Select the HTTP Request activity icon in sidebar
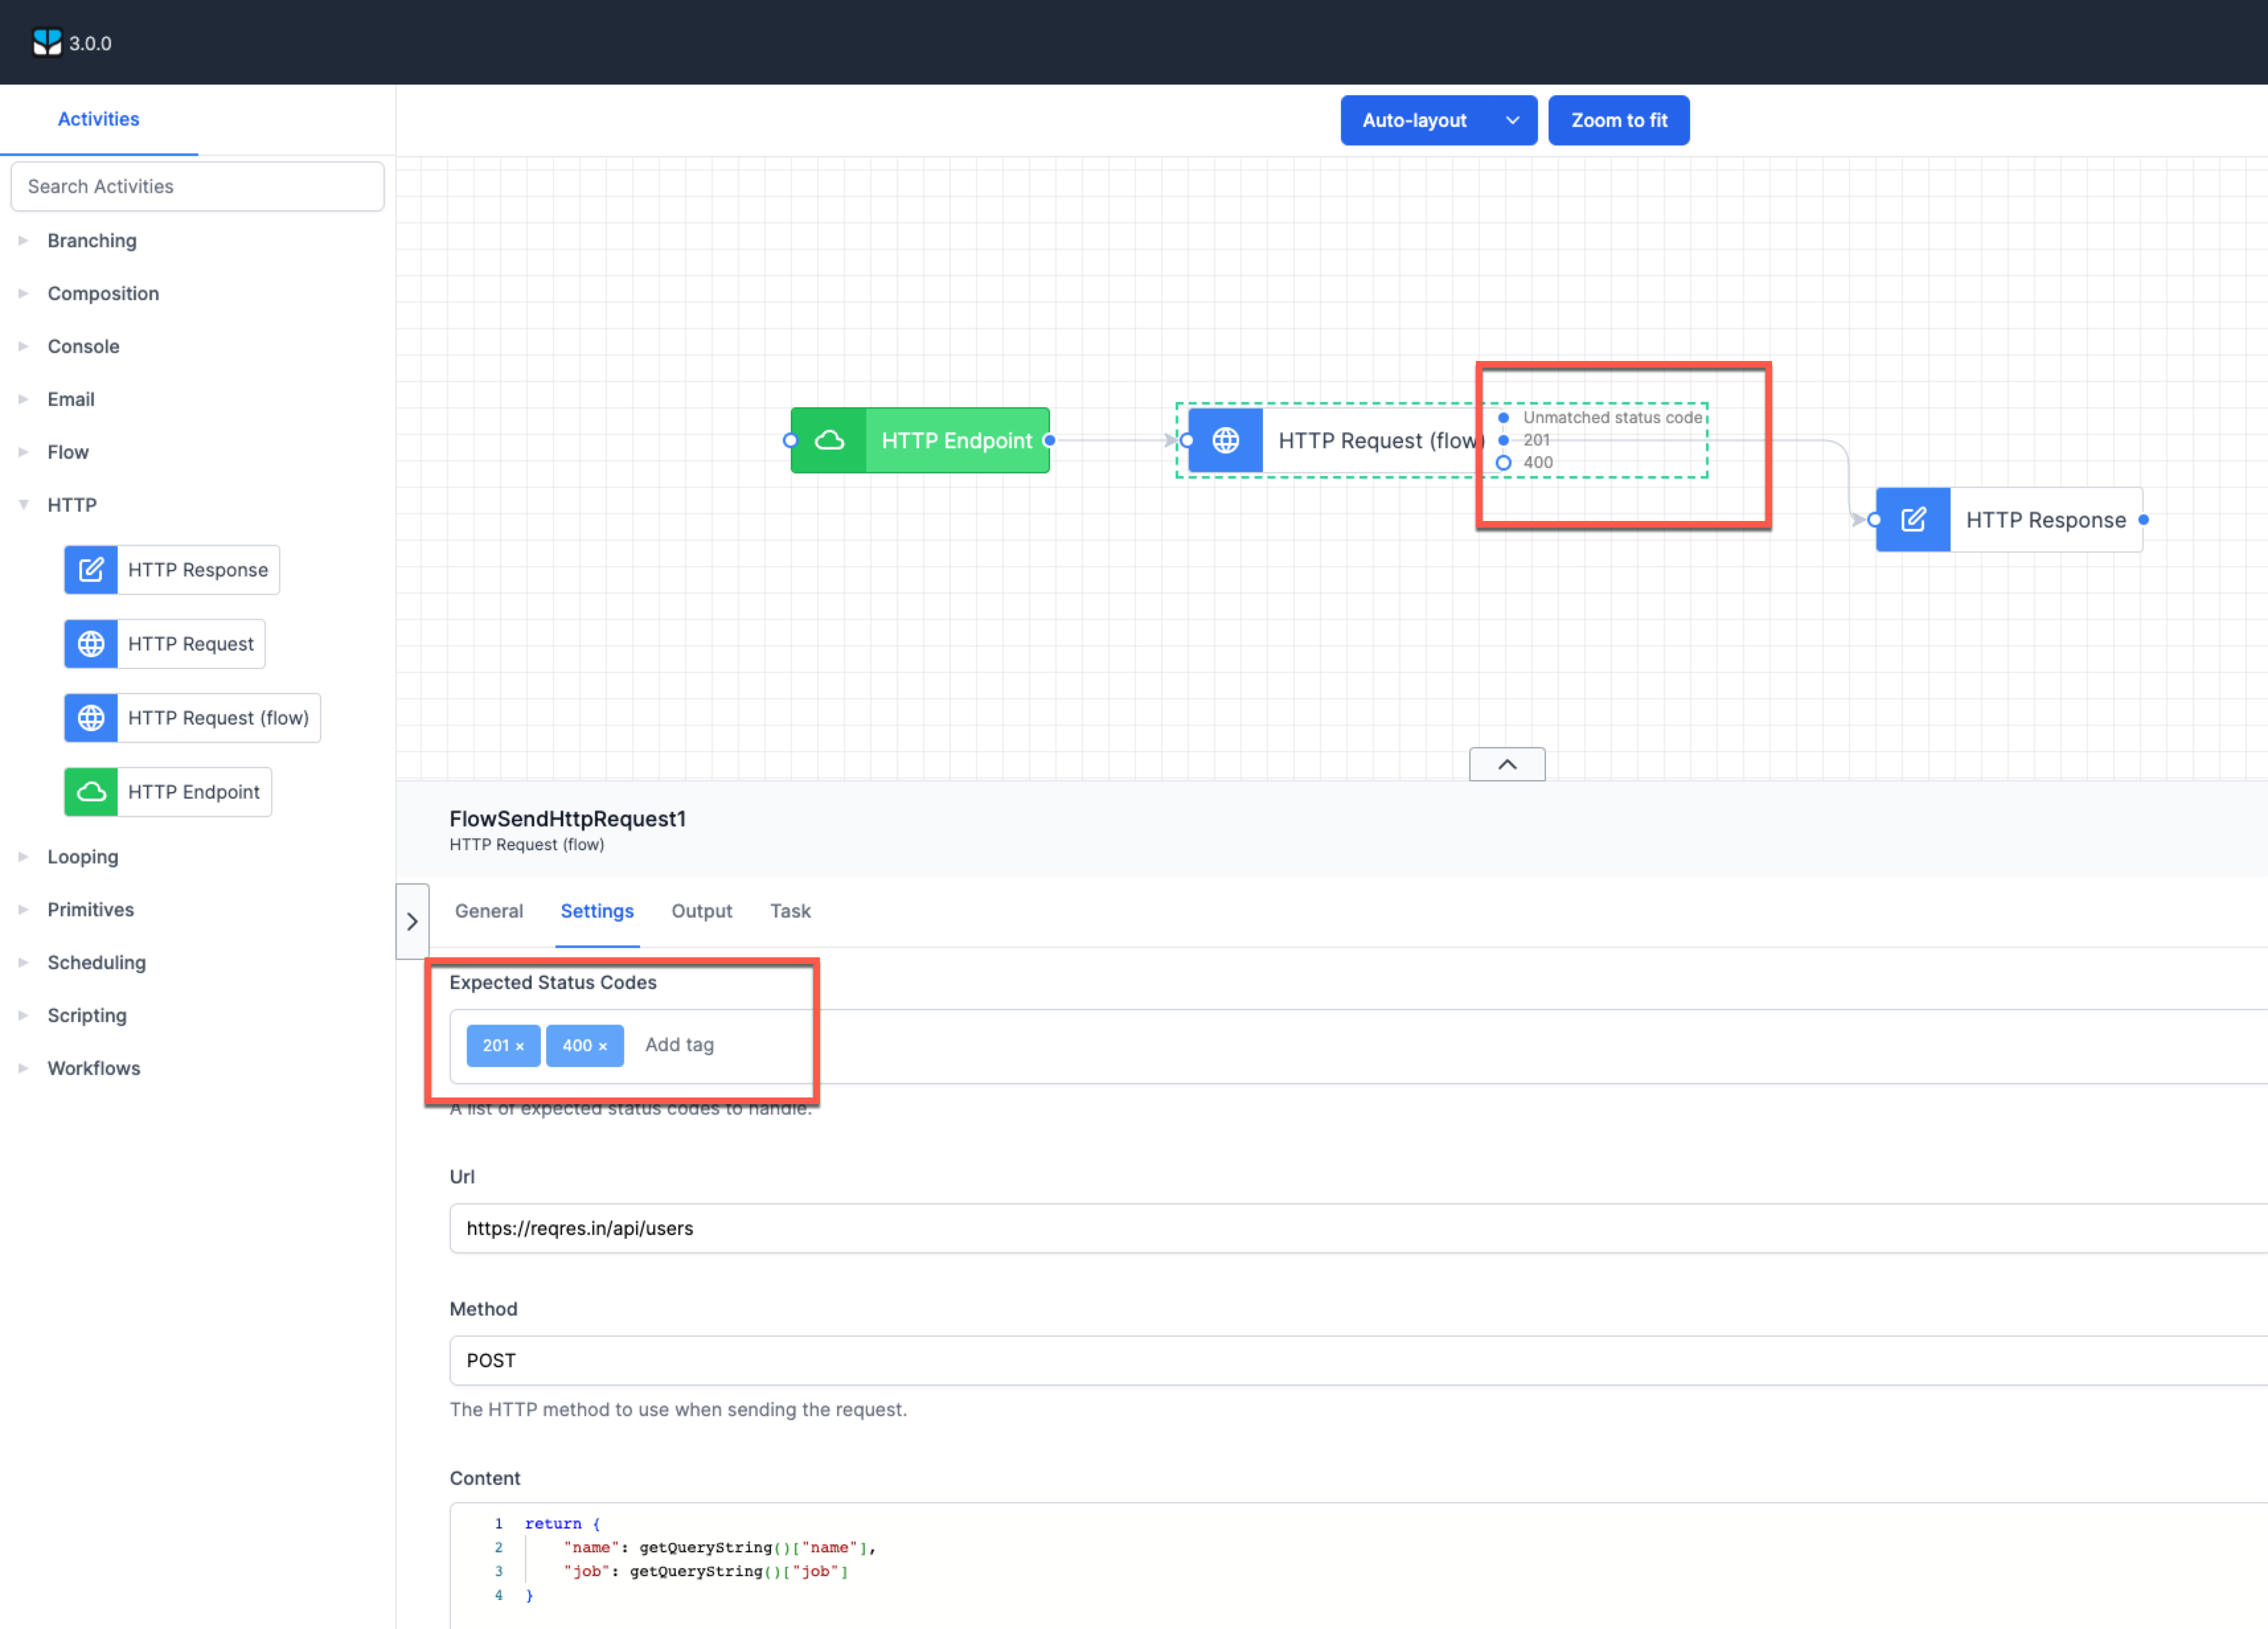 [90, 643]
